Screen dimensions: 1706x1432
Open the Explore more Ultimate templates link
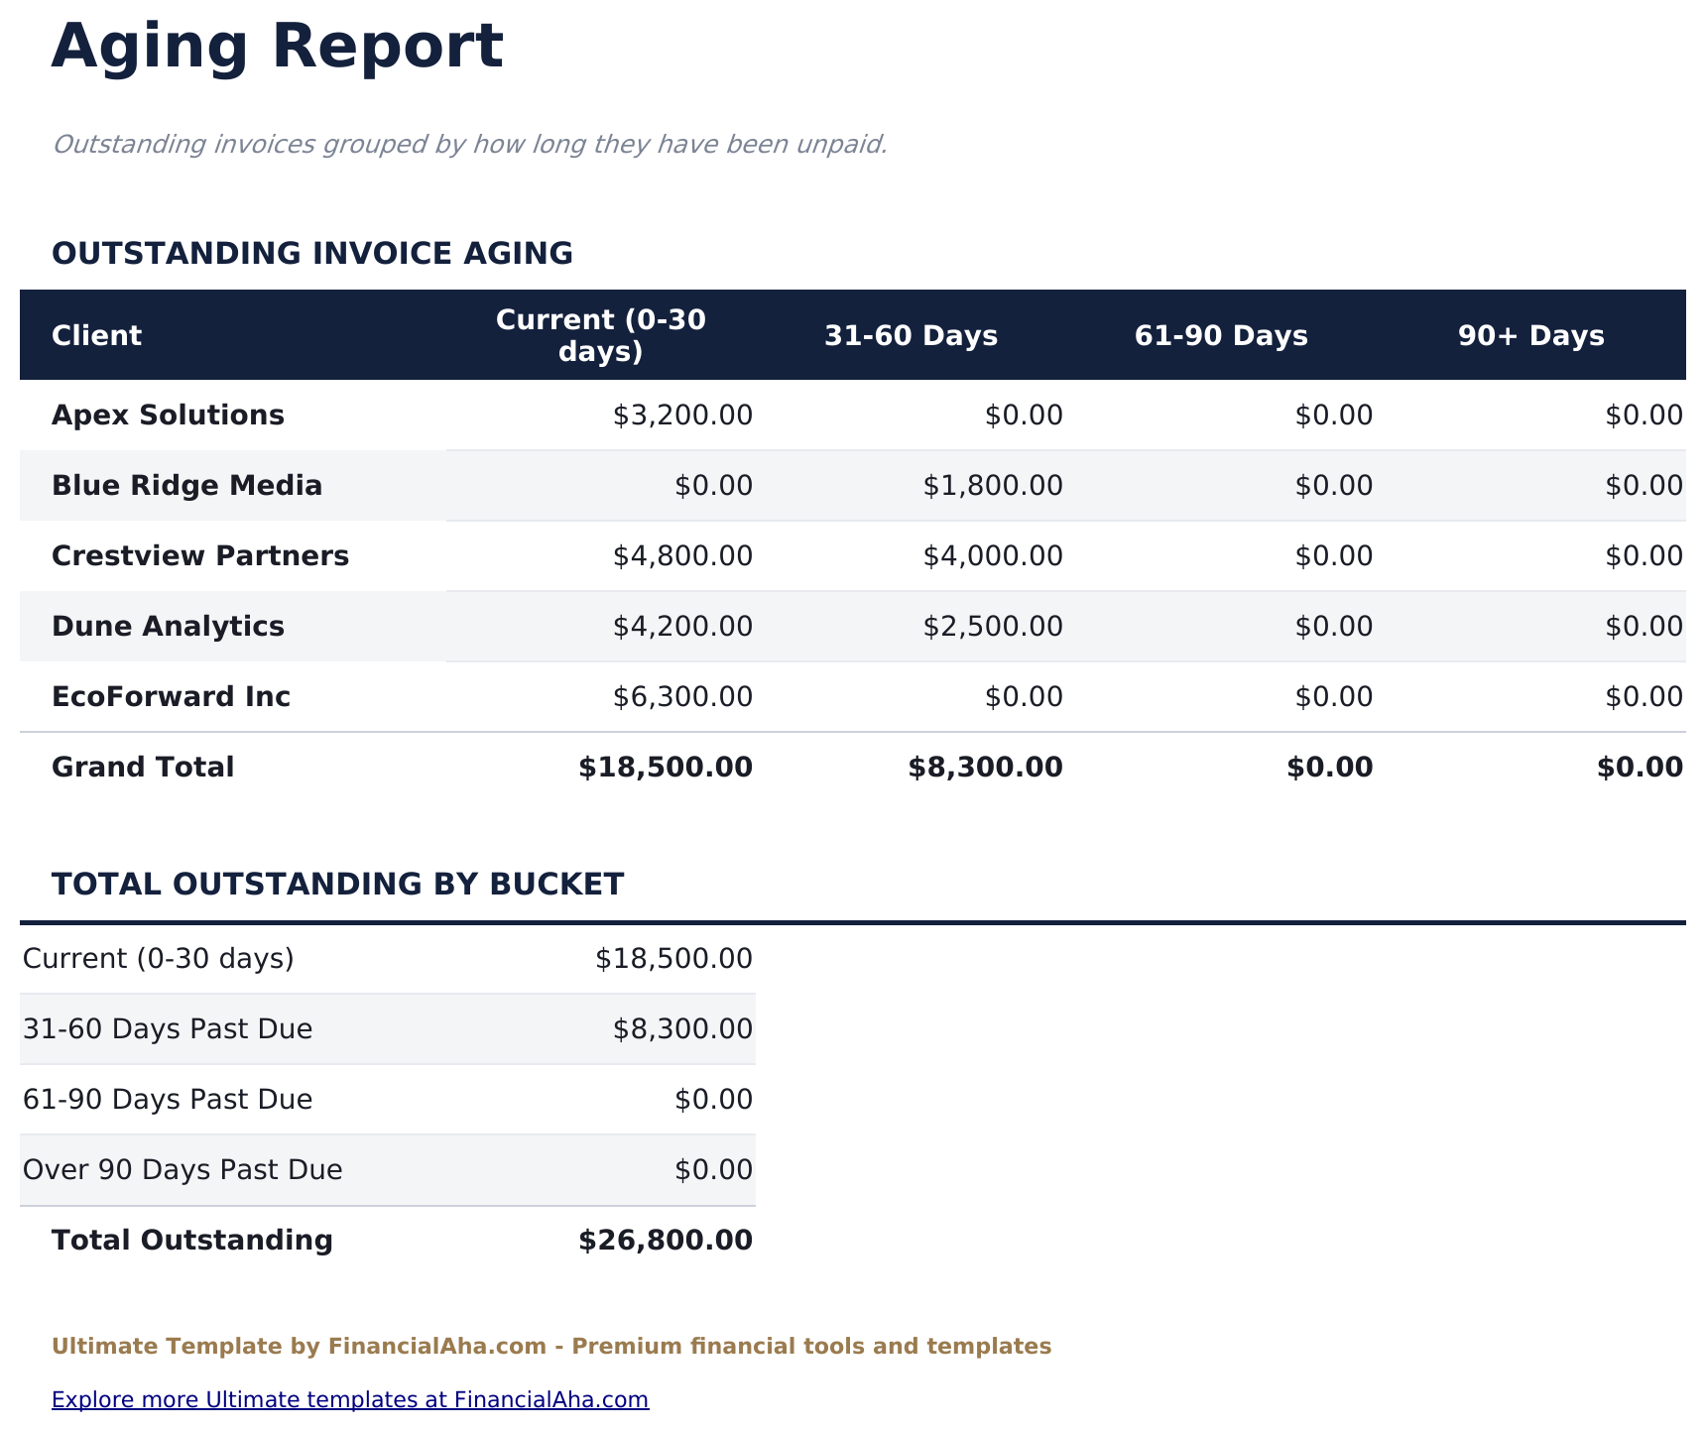tap(350, 1399)
